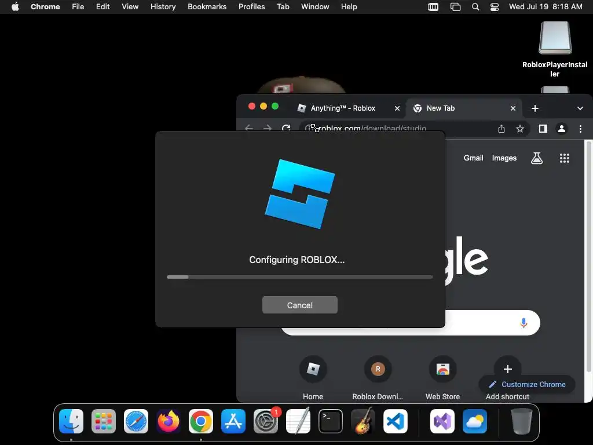Screen dimensions: 593x445
Task: Open Chrome's three-dot menu
Action: pyautogui.click(x=580, y=129)
